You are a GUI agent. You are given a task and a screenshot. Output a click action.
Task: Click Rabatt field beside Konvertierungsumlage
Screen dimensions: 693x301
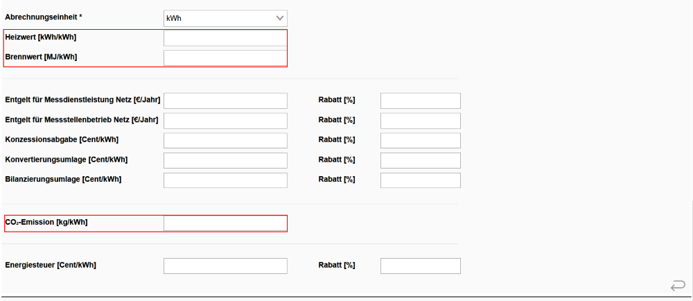(x=420, y=161)
